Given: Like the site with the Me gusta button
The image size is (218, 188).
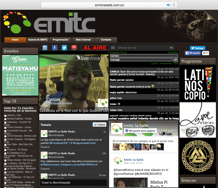Looking at the screenshot, I should pos(193,53).
